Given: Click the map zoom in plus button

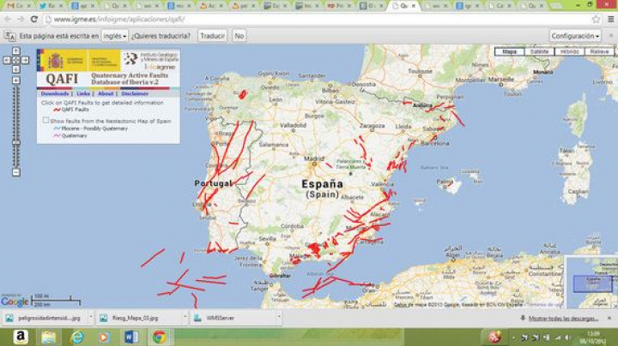Looking at the screenshot, I should (x=15, y=80).
